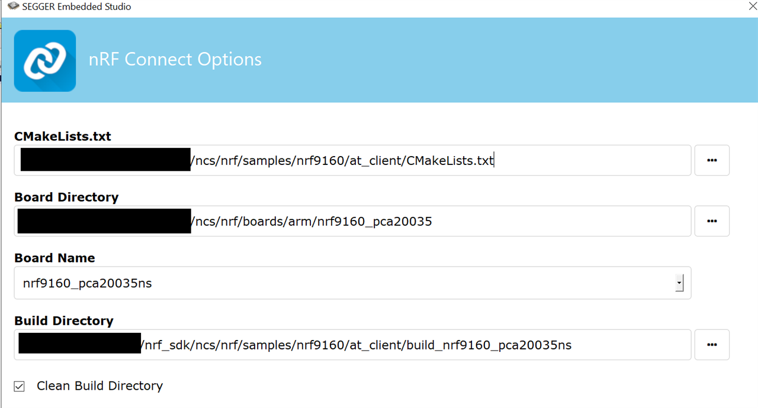Open the browse button for Board Directory
Viewport: 758px width, 408px height.
712,221
